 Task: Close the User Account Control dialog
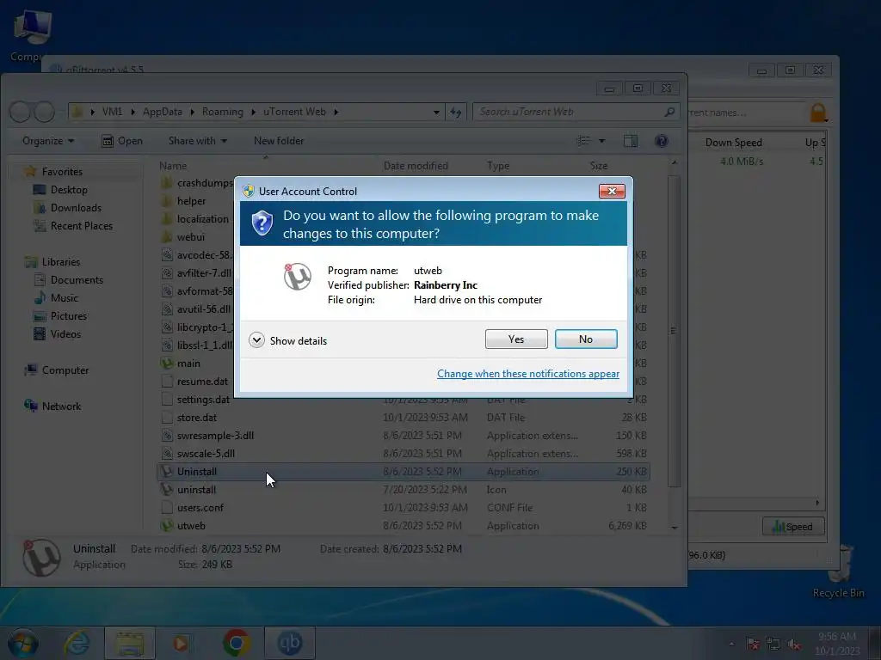(x=612, y=192)
